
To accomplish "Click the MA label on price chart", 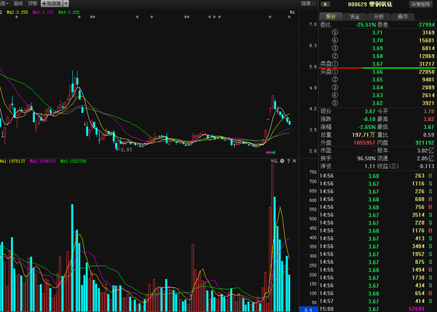I will 292,12.
